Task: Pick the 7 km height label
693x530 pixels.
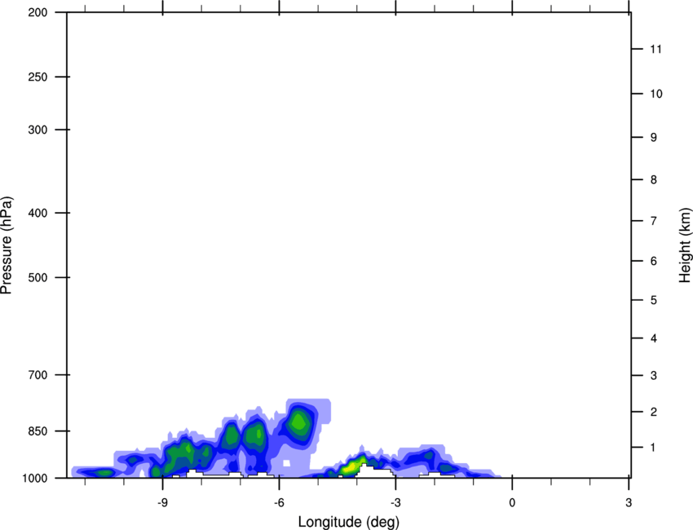Action: 653,221
